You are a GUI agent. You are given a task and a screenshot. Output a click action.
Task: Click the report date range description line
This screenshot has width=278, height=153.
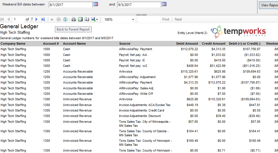(x=57, y=38)
